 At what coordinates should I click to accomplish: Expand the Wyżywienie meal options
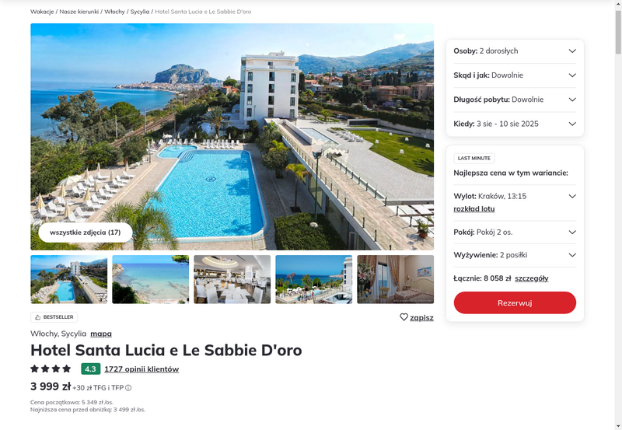pyautogui.click(x=515, y=255)
